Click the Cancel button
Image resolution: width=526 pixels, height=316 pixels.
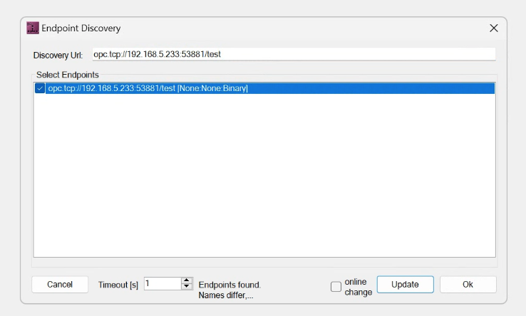pyautogui.click(x=60, y=285)
